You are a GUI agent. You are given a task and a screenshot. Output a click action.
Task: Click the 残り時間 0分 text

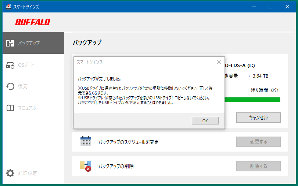[x=264, y=90]
